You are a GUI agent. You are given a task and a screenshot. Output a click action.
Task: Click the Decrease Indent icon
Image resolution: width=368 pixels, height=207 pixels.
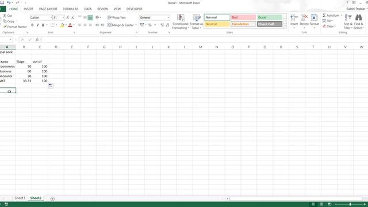97,25
